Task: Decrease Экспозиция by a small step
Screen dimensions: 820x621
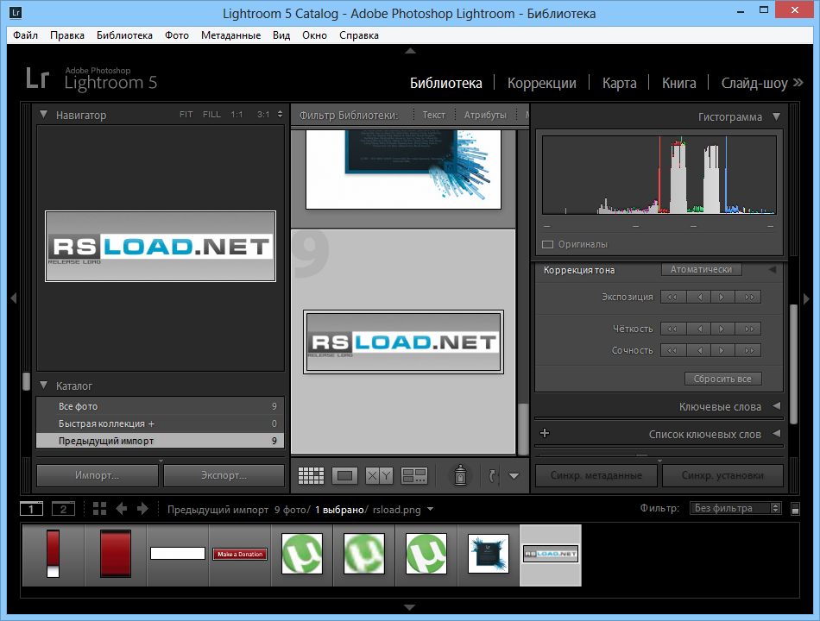Action: pyautogui.click(x=698, y=297)
